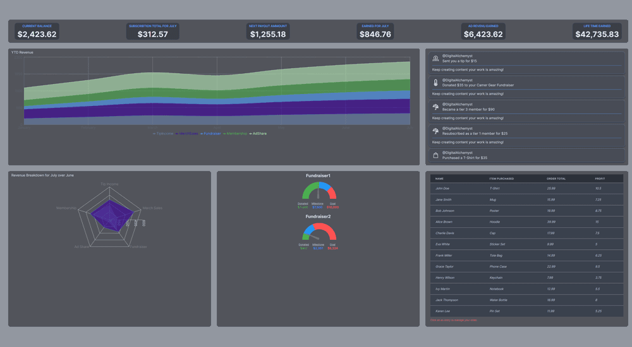Toggle the Membership series in the chart legend
The height and width of the screenshot is (347, 632).
[235, 134]
